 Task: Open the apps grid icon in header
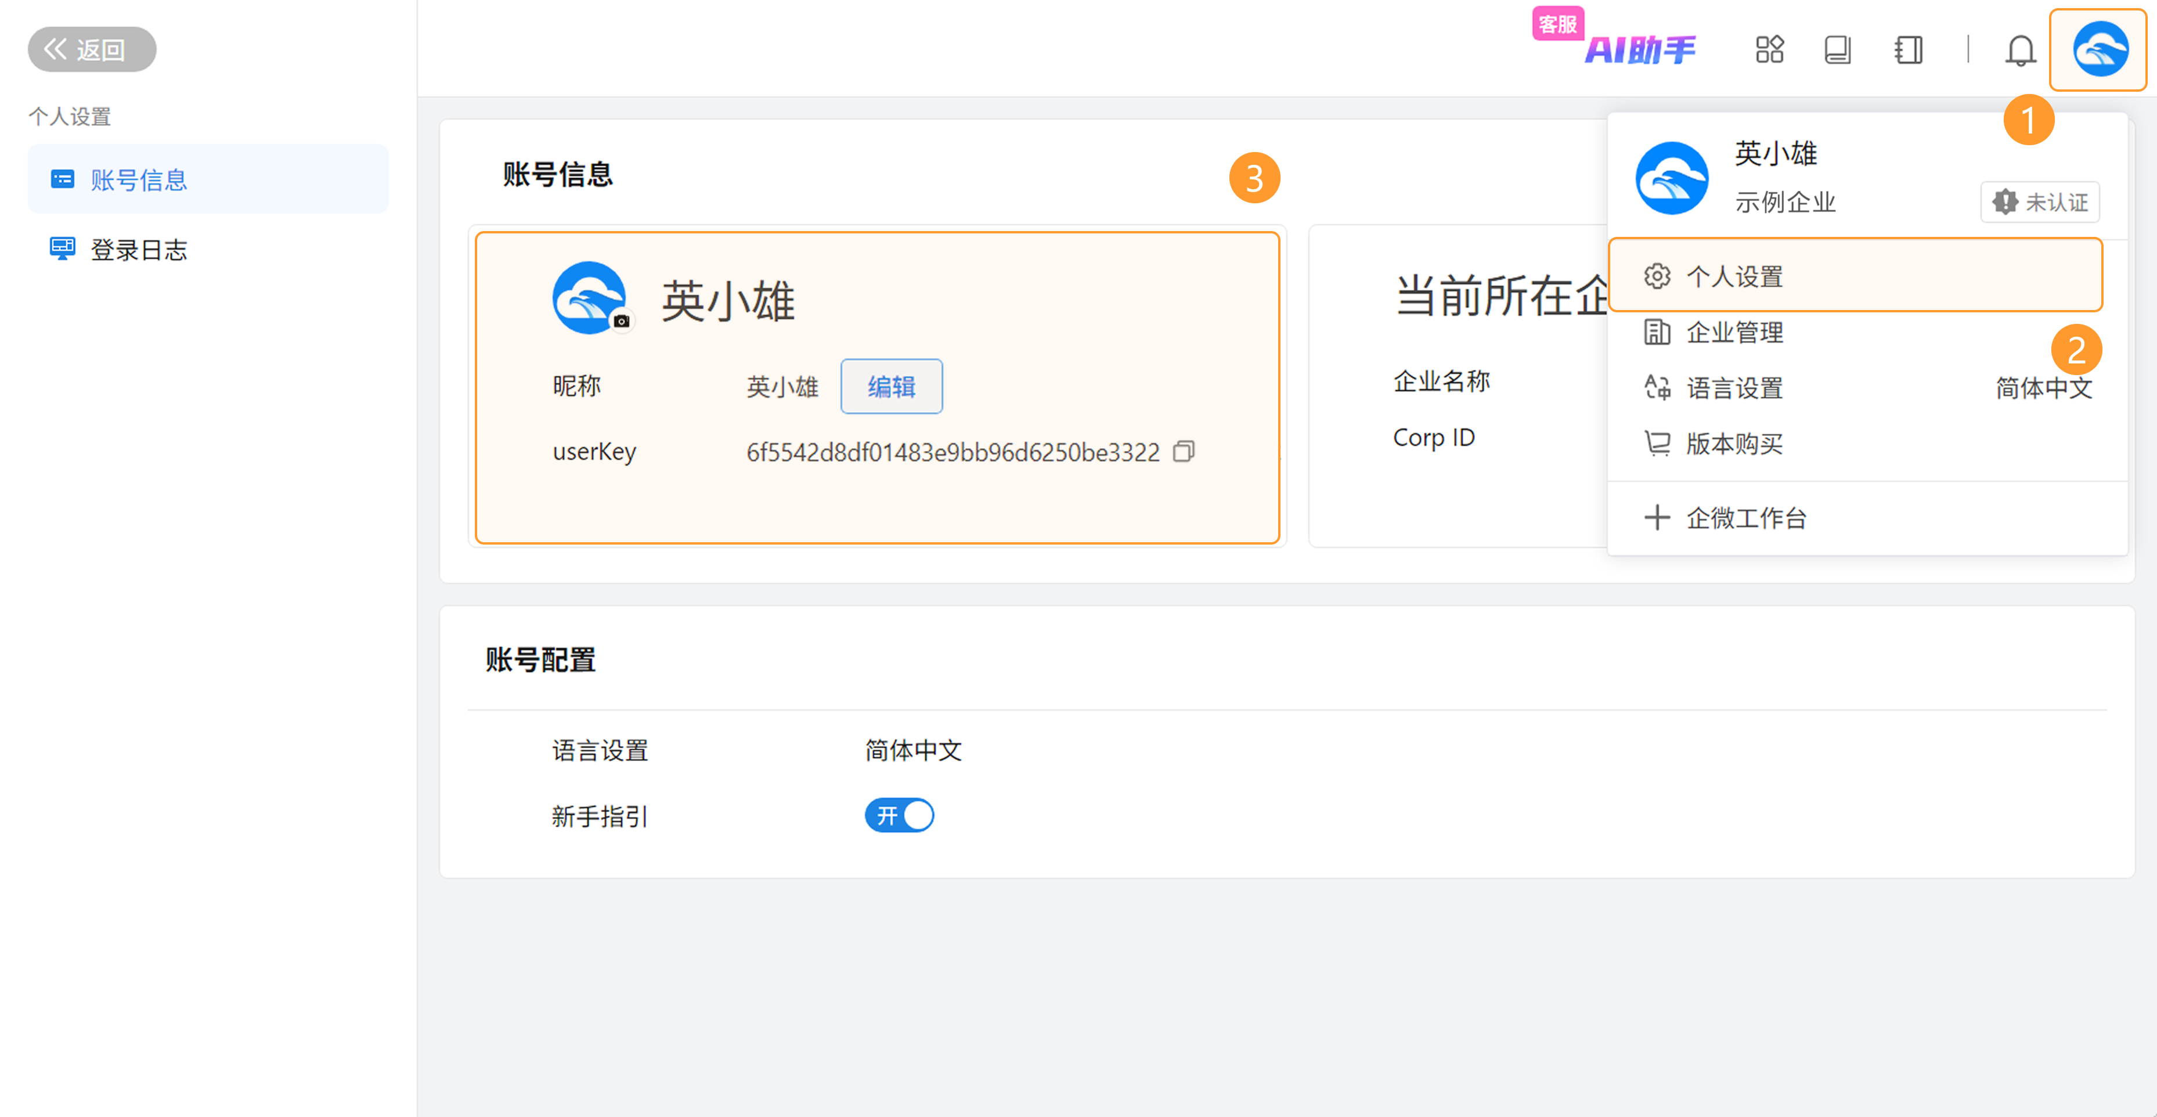coord(1769,49)
